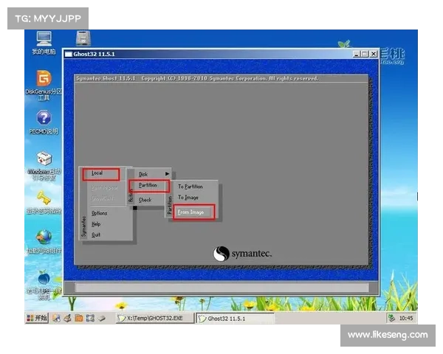The height and width of the screenshot is (354, 443).
Task: Open the 开始 start button
Action: [x=37, y=318]
